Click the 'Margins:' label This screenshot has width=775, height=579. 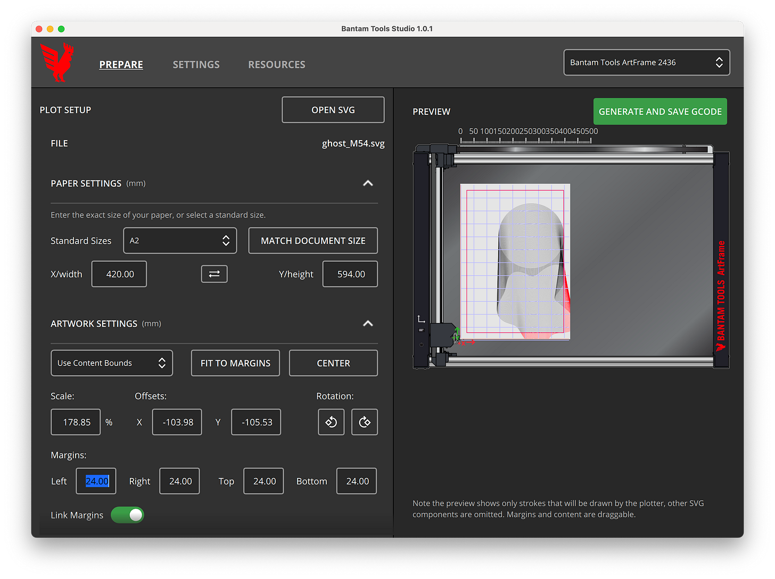[x=69, y=455]
